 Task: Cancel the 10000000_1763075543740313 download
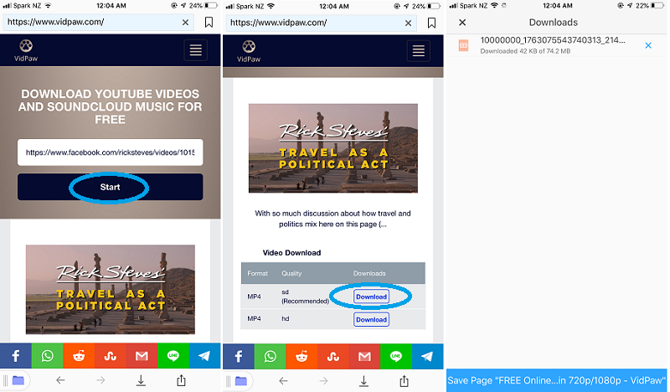pyautogui.click(x=648, y=45)
